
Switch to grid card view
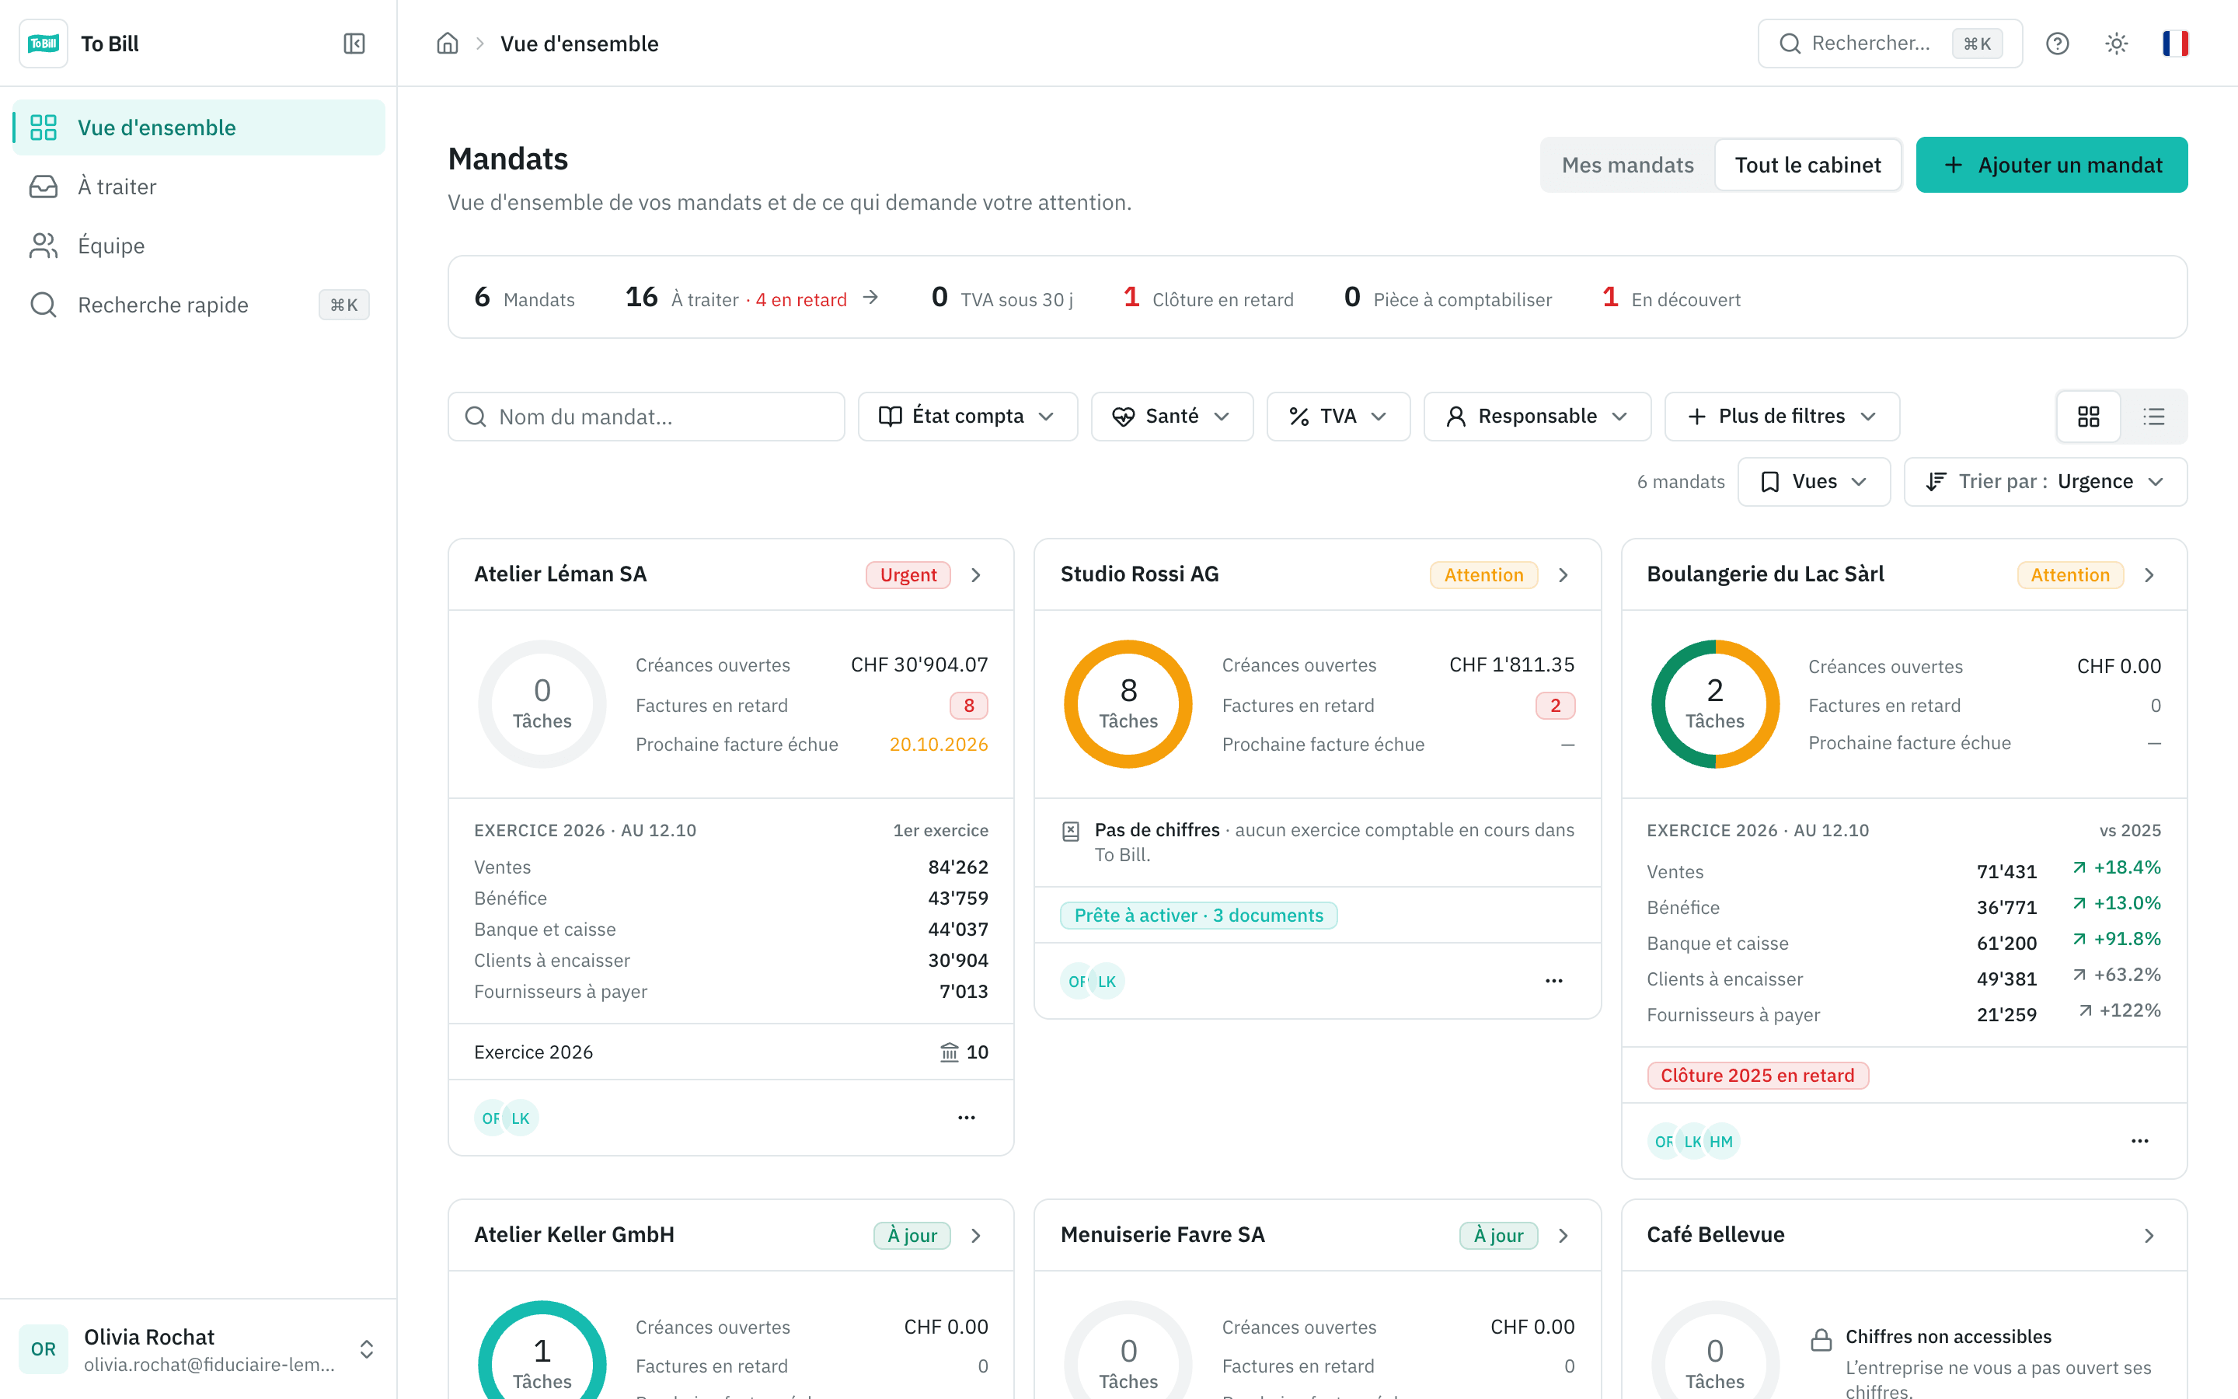[2088, 417]
